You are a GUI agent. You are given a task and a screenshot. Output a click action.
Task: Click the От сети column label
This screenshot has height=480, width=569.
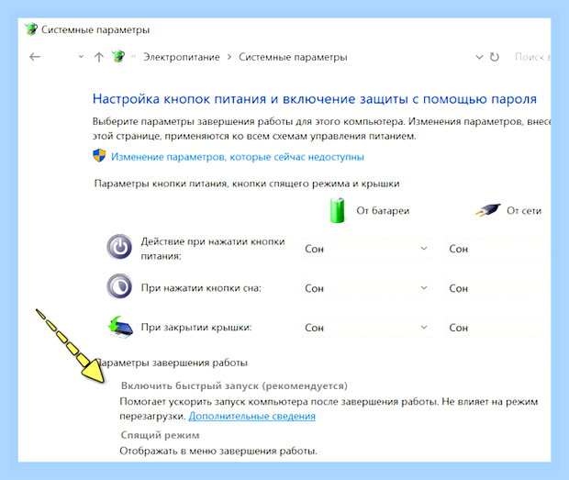tap(524, 210)
